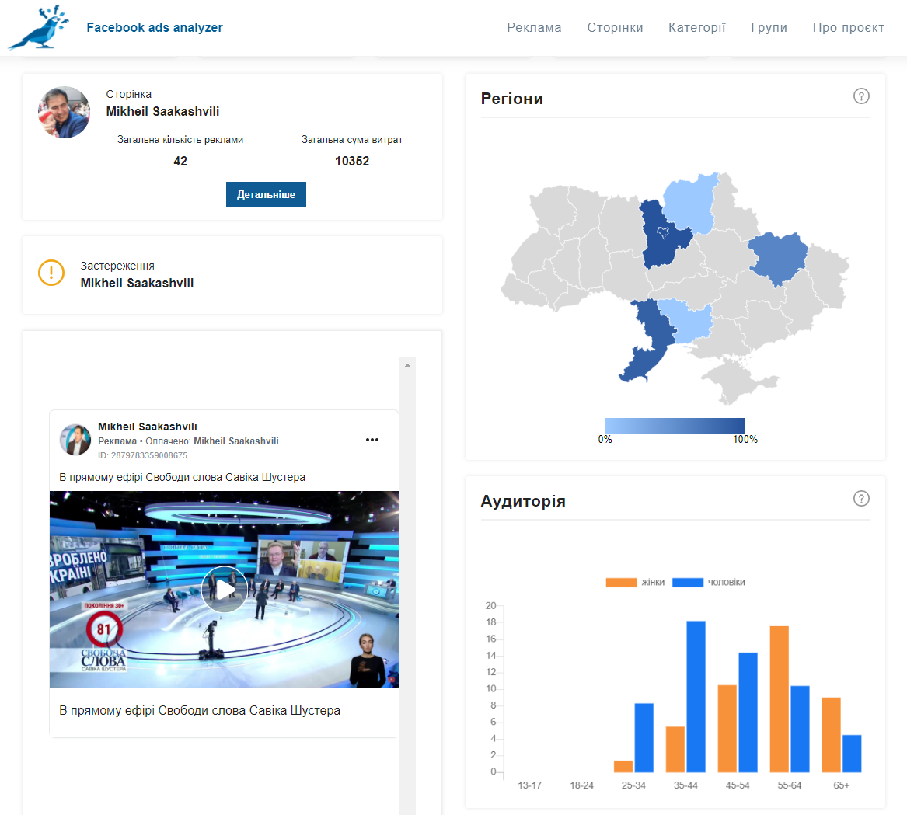This screenshot has height=815, width=907.
Task: Click the scroll-up arrow of ad panel
Action: [407, 366]
